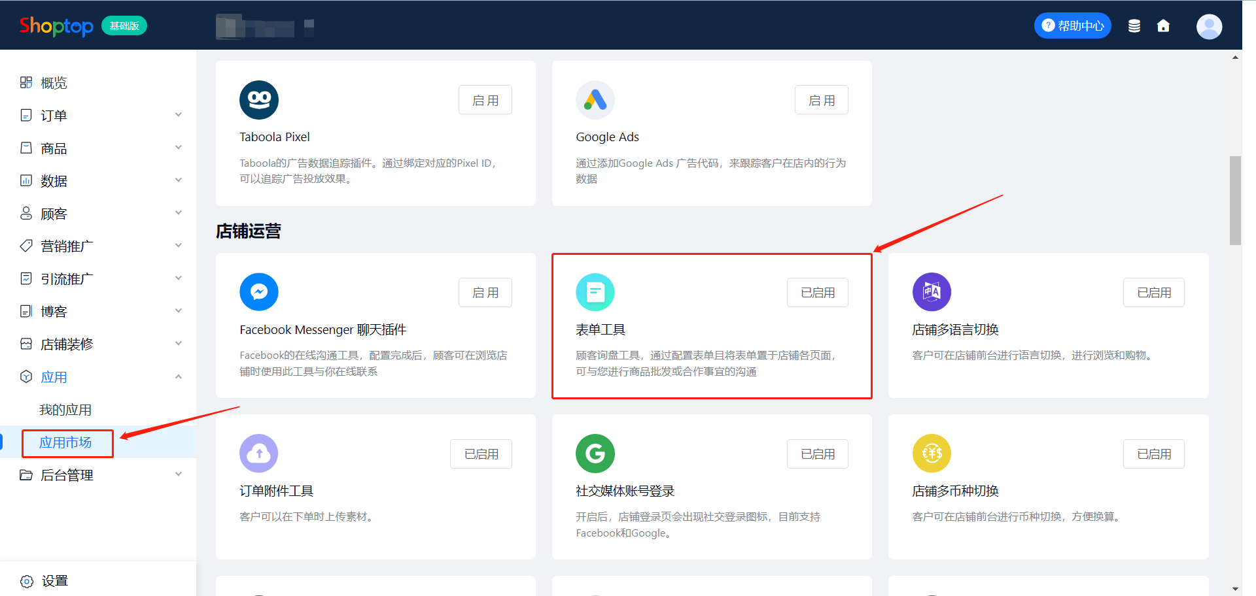Click the 订单附件工具 title text
Screen dimensions: 1256x596
click(x=277, y=491)
